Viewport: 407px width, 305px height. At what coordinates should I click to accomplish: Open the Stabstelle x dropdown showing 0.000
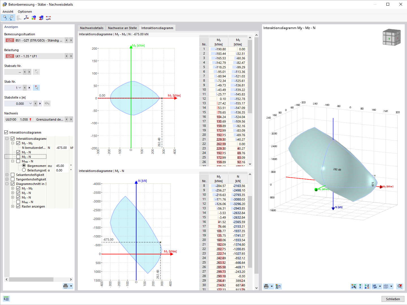coord(31,103)
